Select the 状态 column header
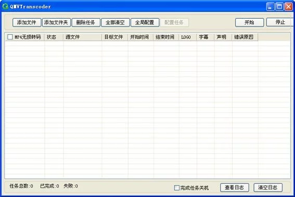The width and height of the screenshot is (295, 197). tap(54, 37)
